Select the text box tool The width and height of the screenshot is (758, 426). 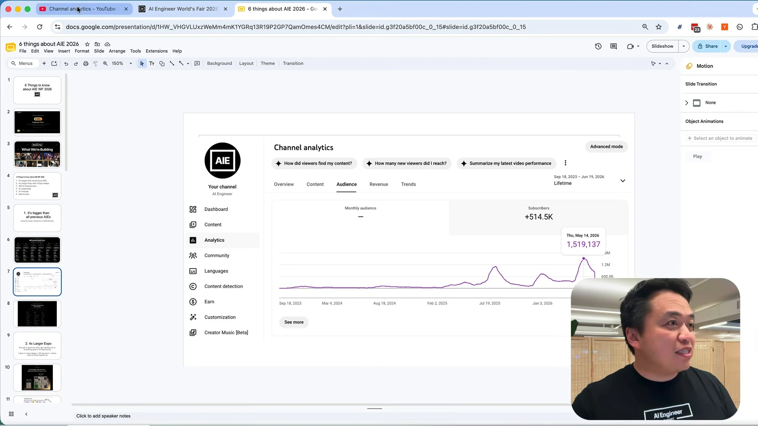pyautogui.click(x=152, y=64)
